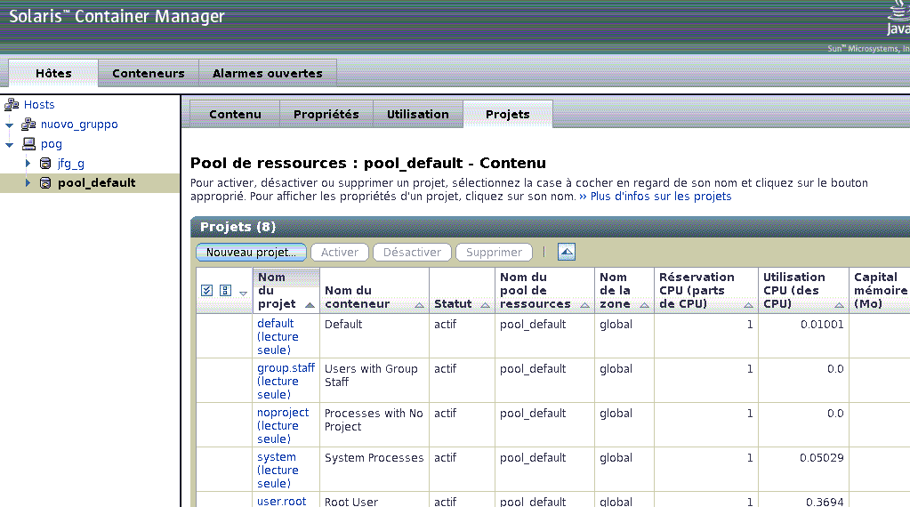The width and height of the screenshot is (910, 507).
Task: Sort by Utilisation CPU column arrow
Action: (839, 304)
